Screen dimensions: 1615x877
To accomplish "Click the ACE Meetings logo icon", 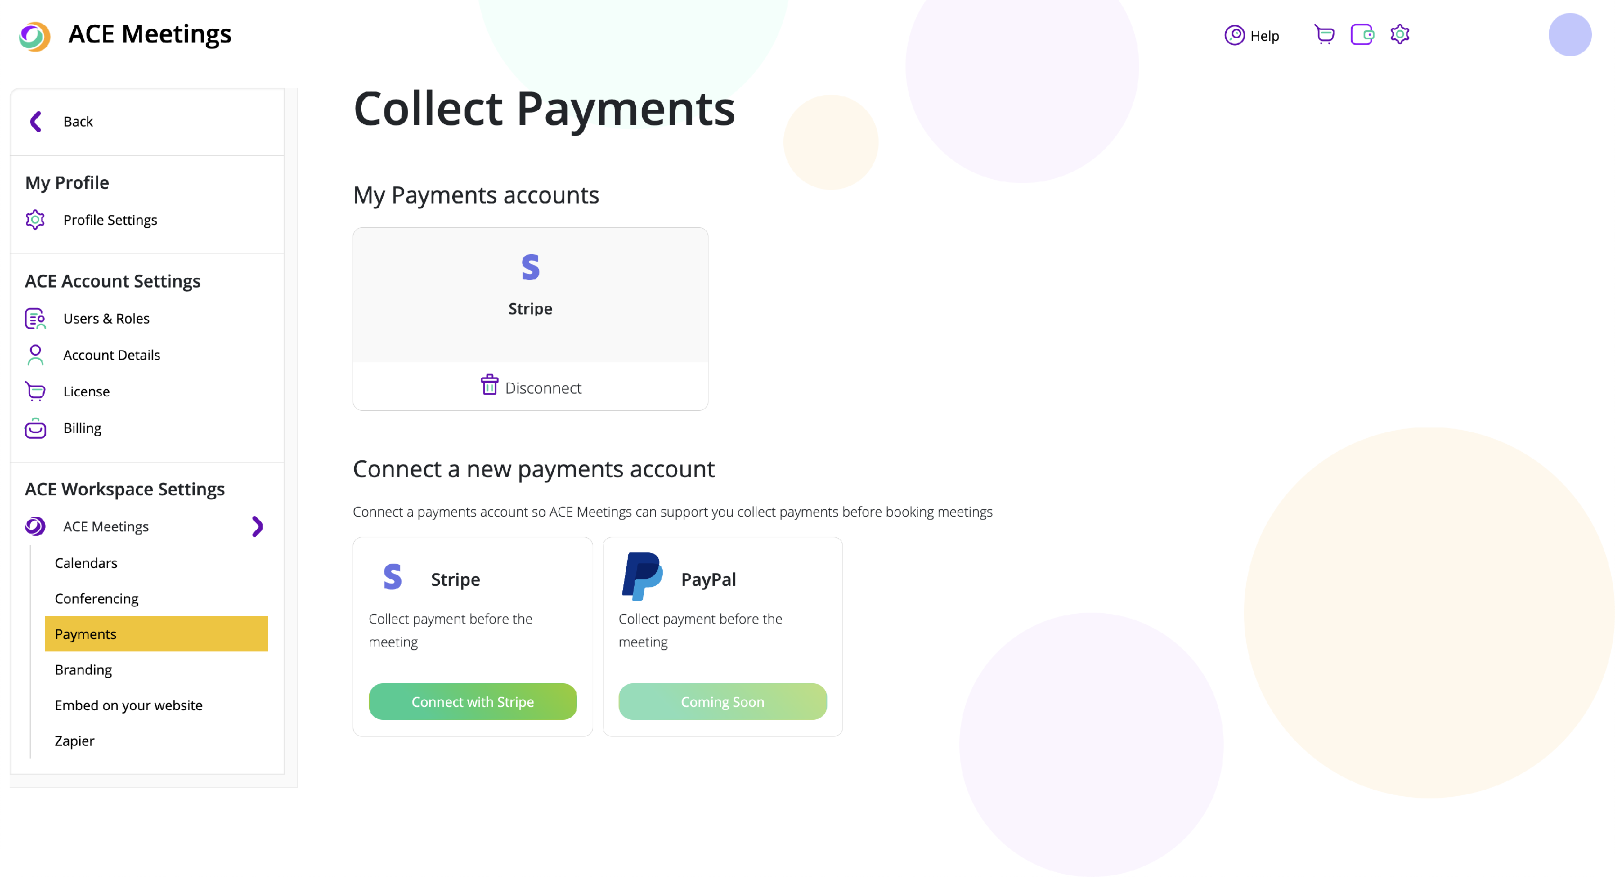I will (x=34, y=36).
